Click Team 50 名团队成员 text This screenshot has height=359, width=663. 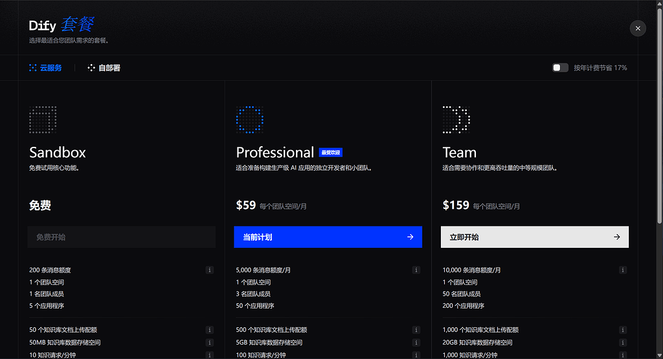pyautogui.click(x=461, y=294)
